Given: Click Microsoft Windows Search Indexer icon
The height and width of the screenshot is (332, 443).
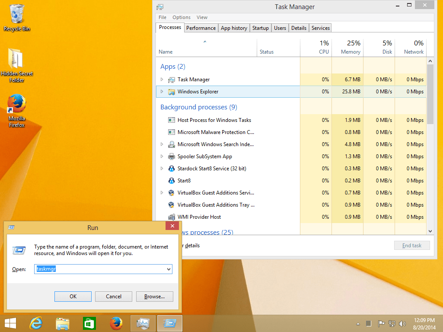Looking at the screenshot, I should pos(171,144).
